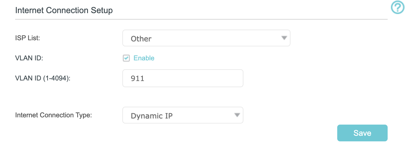Open the ISP List combo box
The width and height of the screenshot is (405, 157).
(206, 38)
